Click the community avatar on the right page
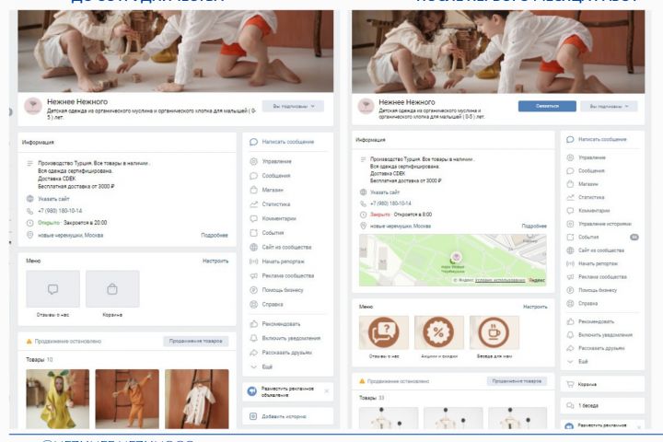 pos(366,106)
